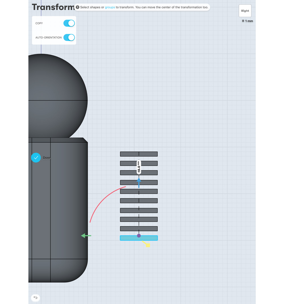Confirm the transform with the Done checkmark

pyautogui.click(x=36, y=158)
